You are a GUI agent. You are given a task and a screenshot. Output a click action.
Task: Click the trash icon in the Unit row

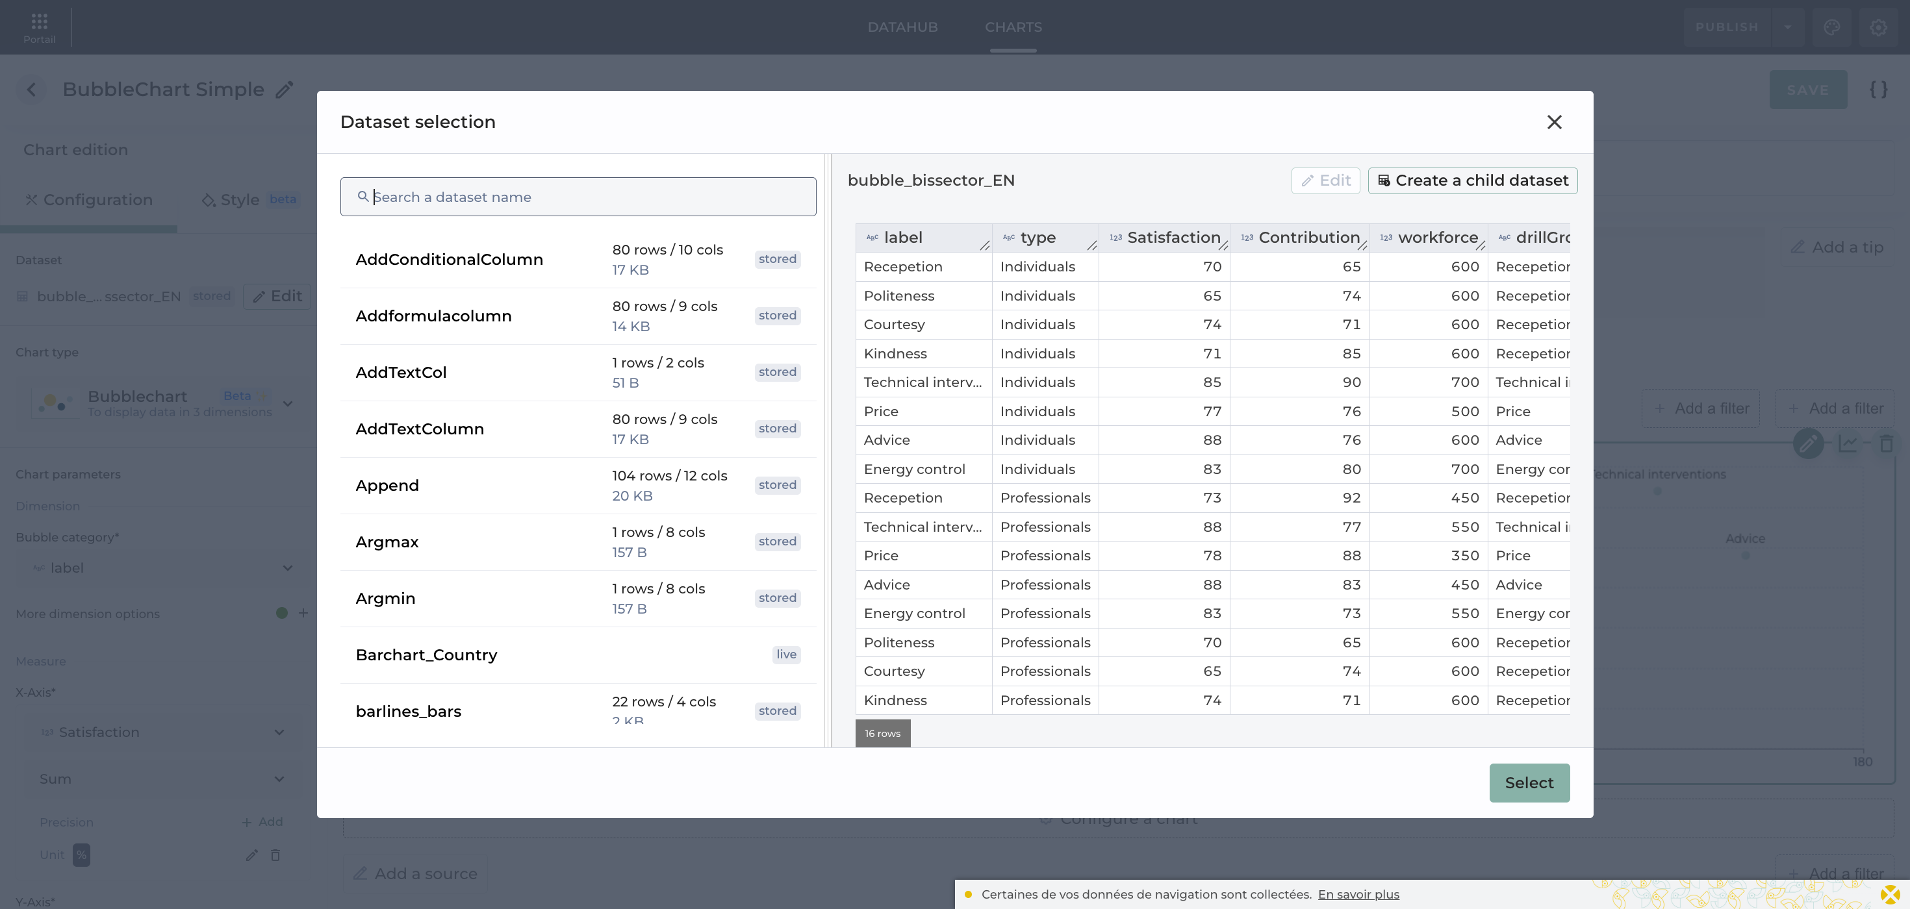coord(275,855)
